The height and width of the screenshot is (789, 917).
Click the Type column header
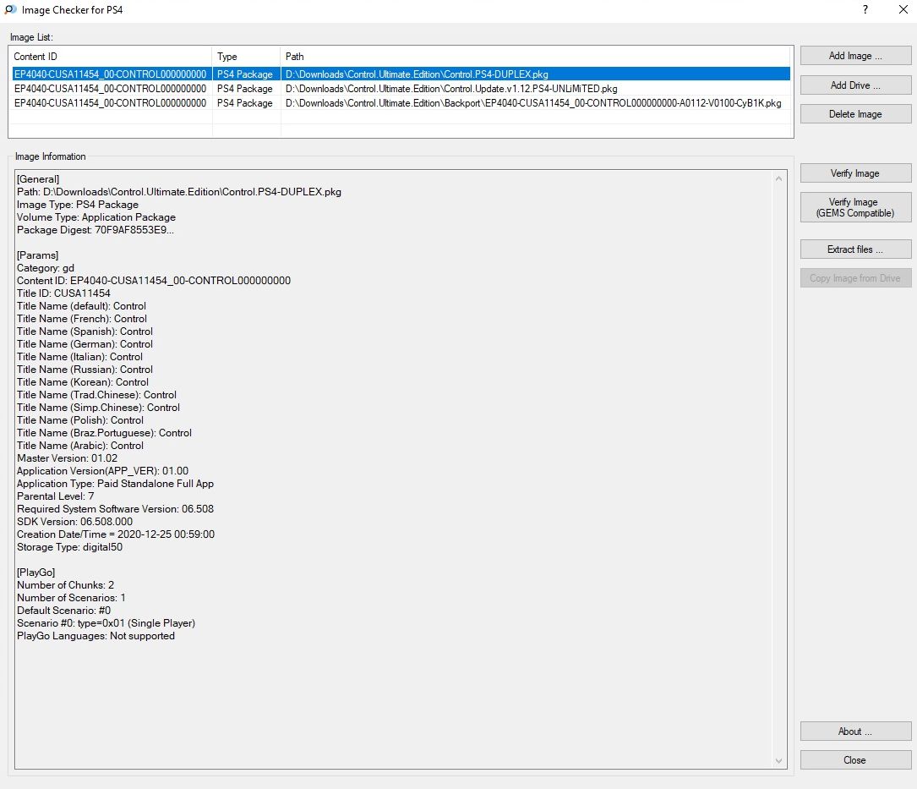(246, 56)
